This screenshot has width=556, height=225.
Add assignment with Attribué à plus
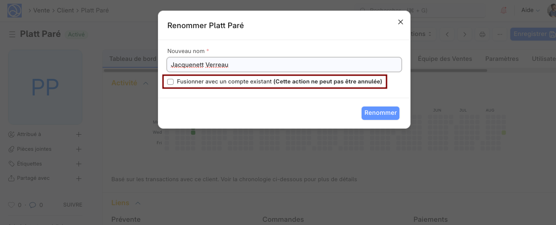pyautogui.click(x=79, y=135)
